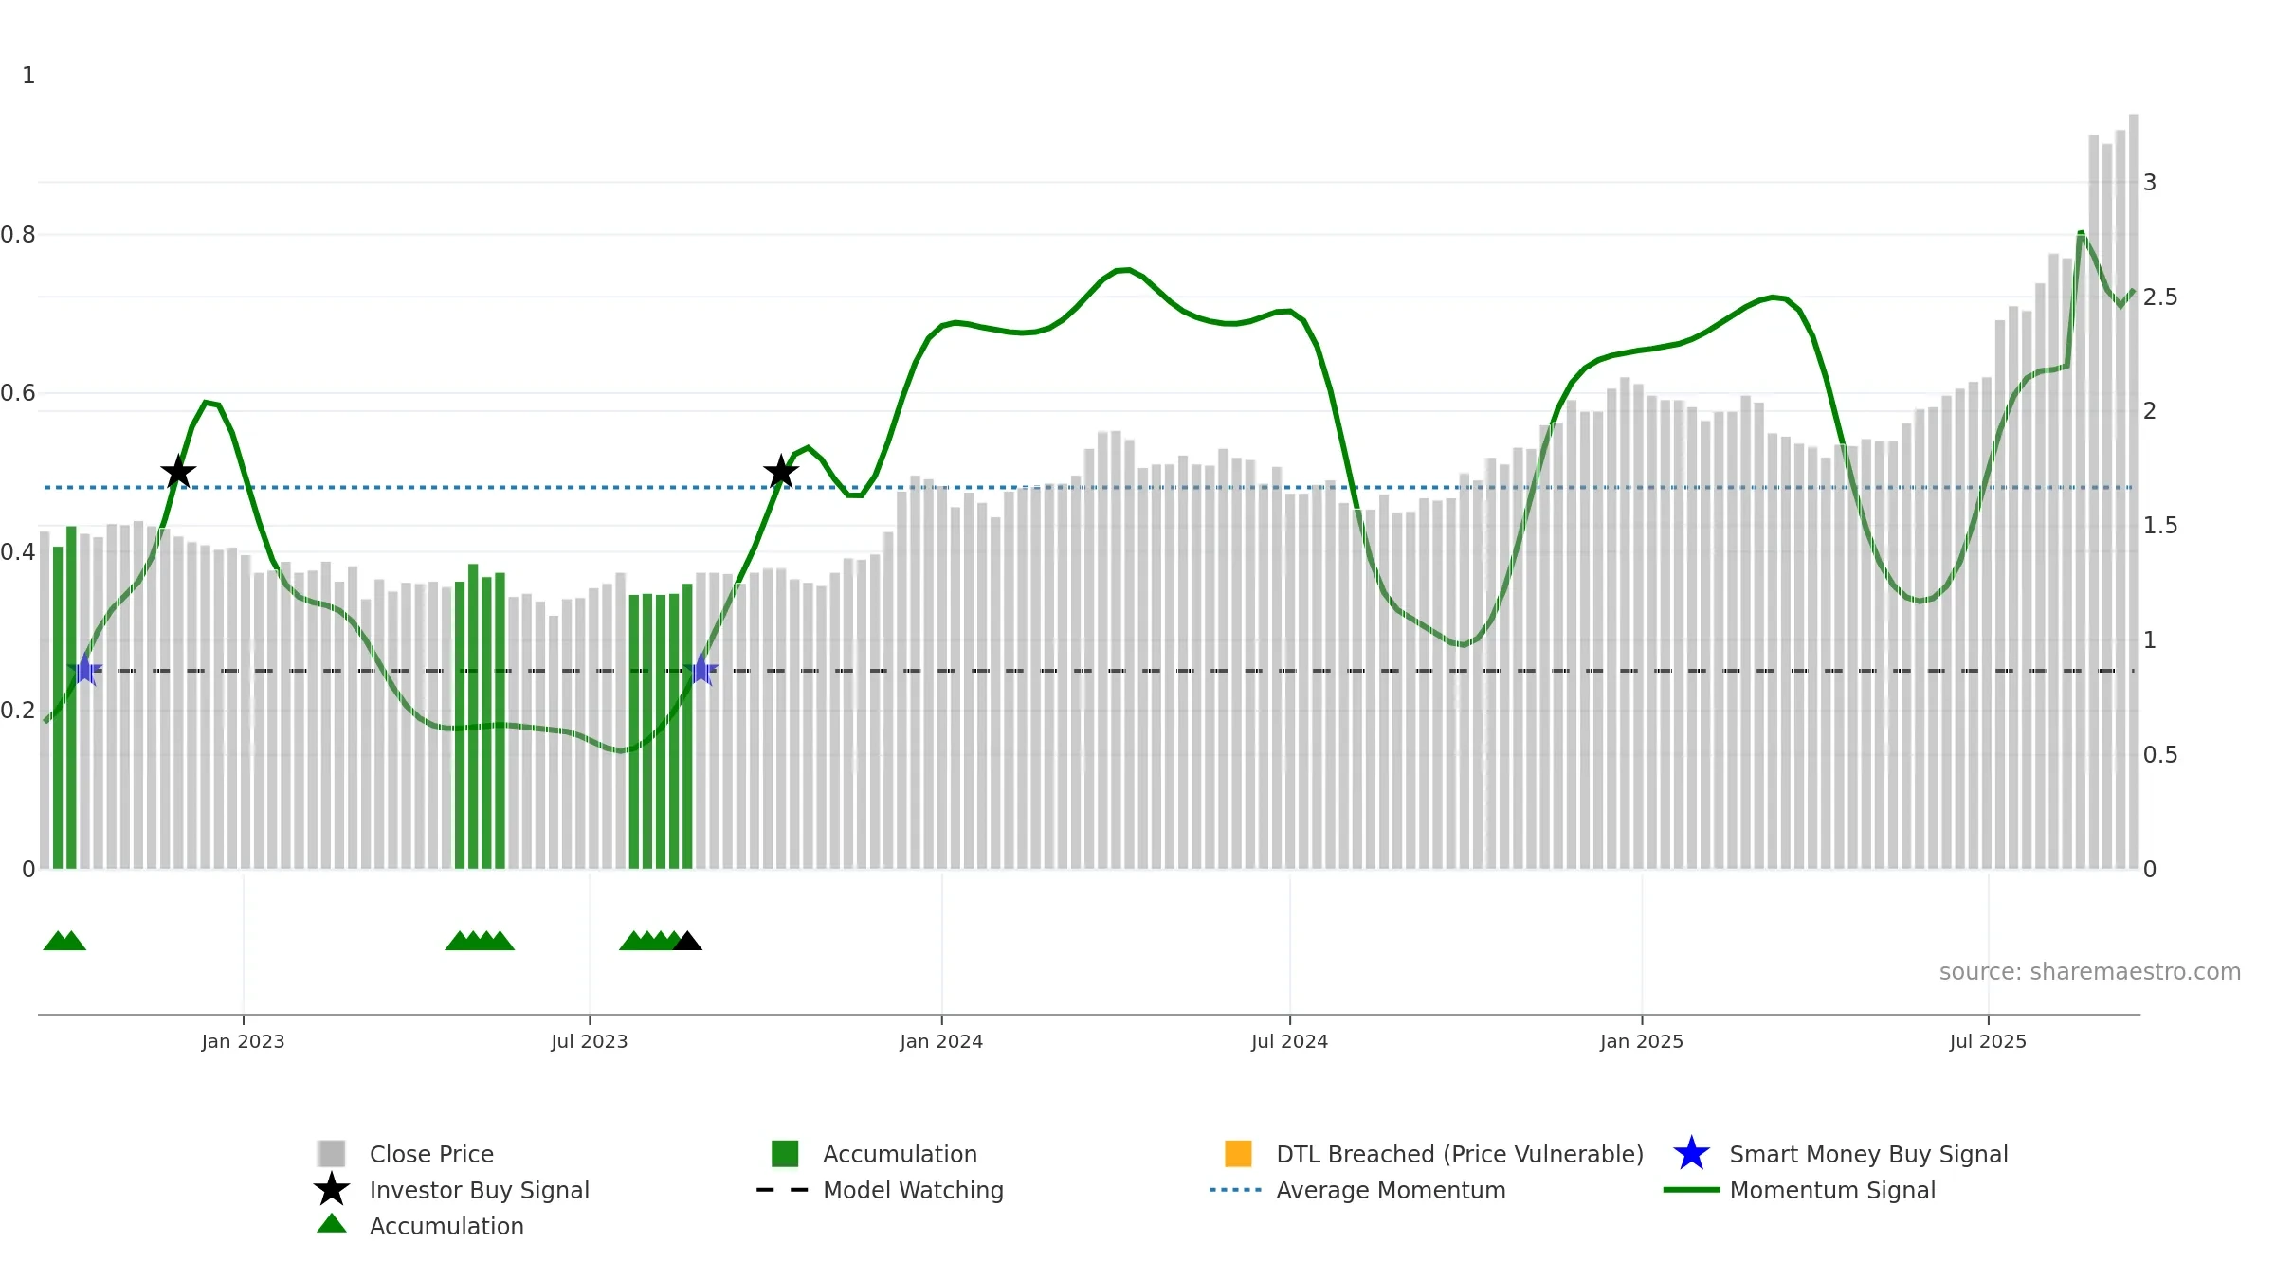Image resolution: width=2275 pixels, height=1279 pixels.
Task: Toggle the Momentum Signal legend label
Action: pos(1832,1190)
